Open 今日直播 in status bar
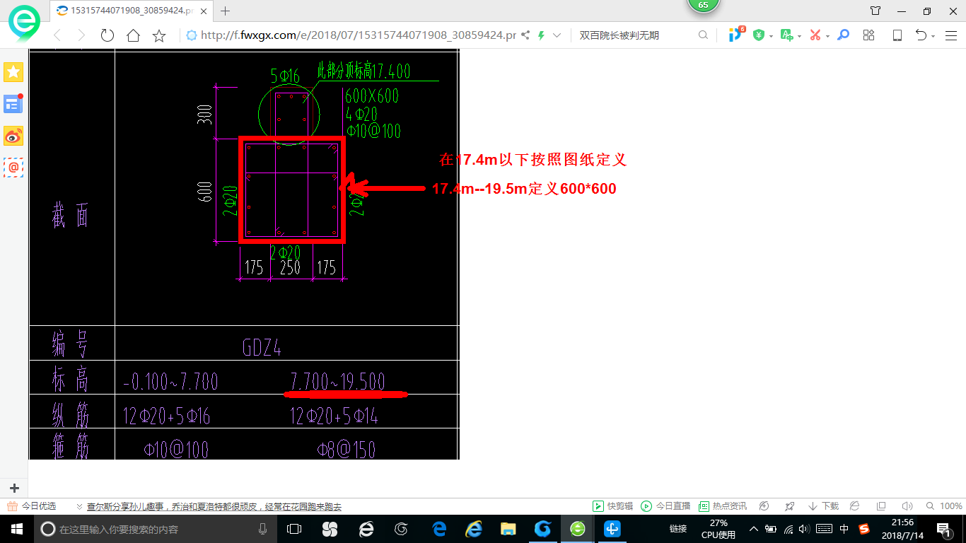This screenshot has height=543, width=966. click(x=665, y=506)
